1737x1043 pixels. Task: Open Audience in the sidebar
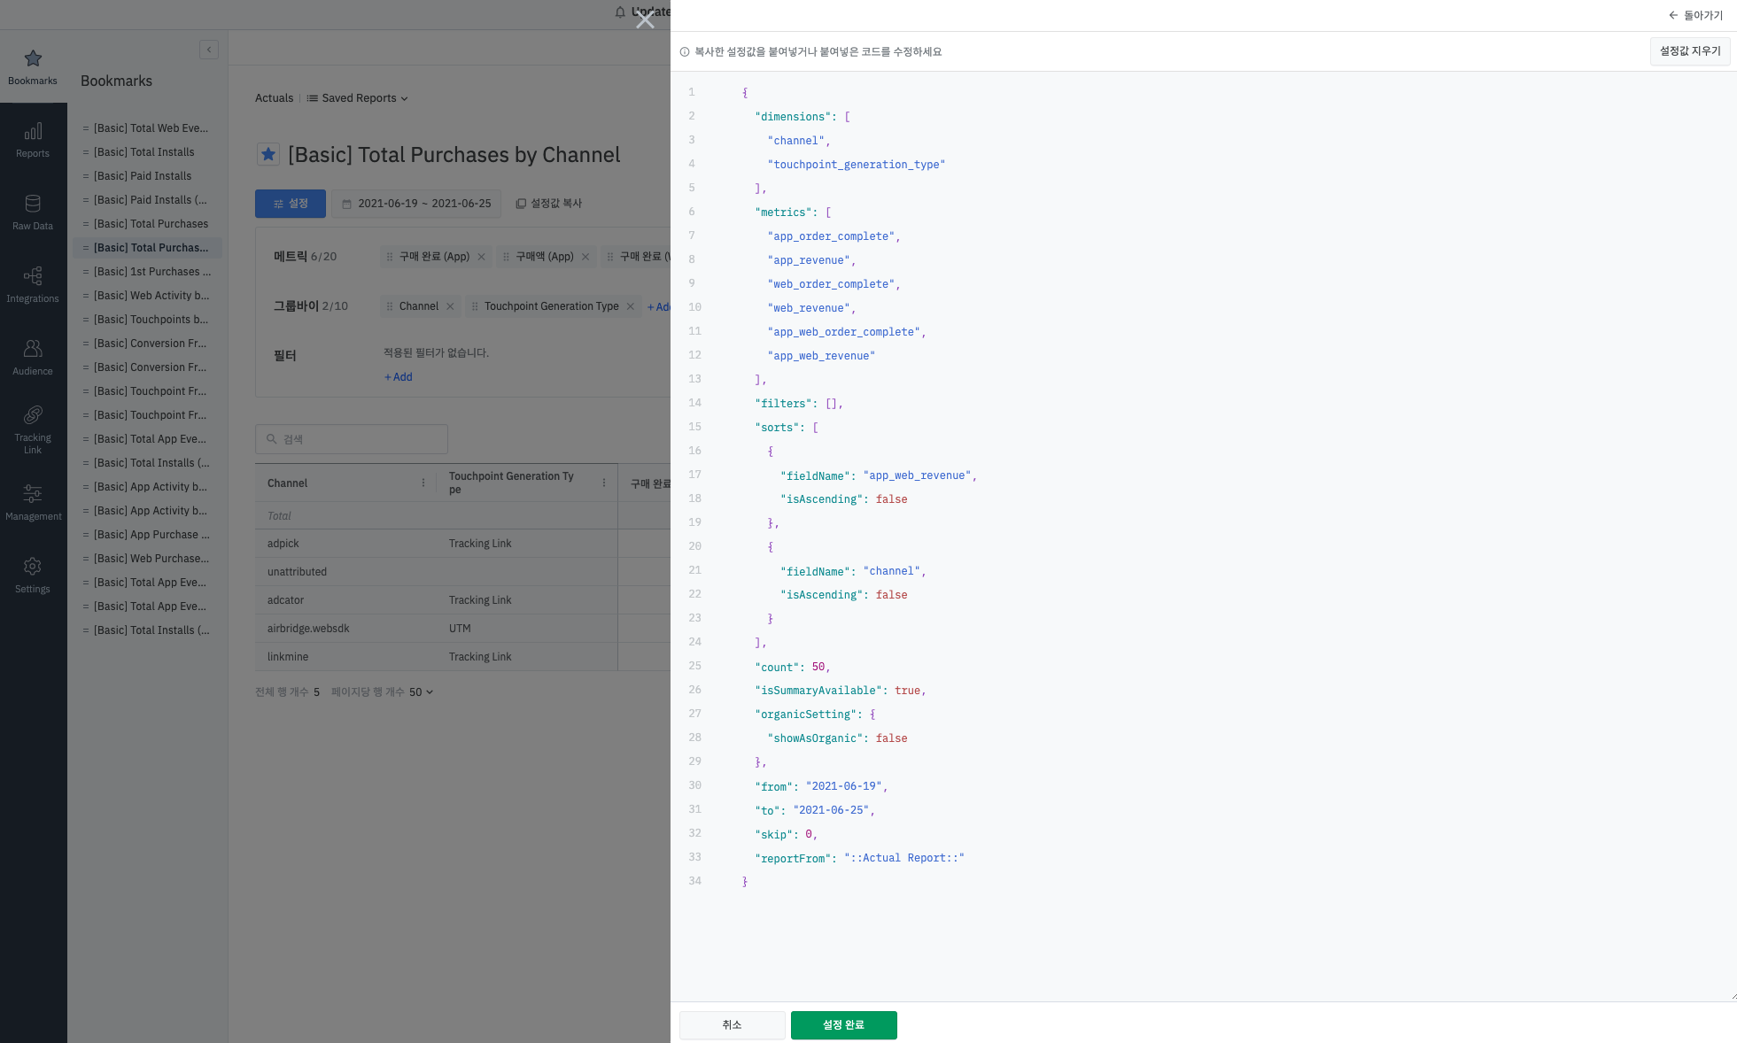coord(33,358)
